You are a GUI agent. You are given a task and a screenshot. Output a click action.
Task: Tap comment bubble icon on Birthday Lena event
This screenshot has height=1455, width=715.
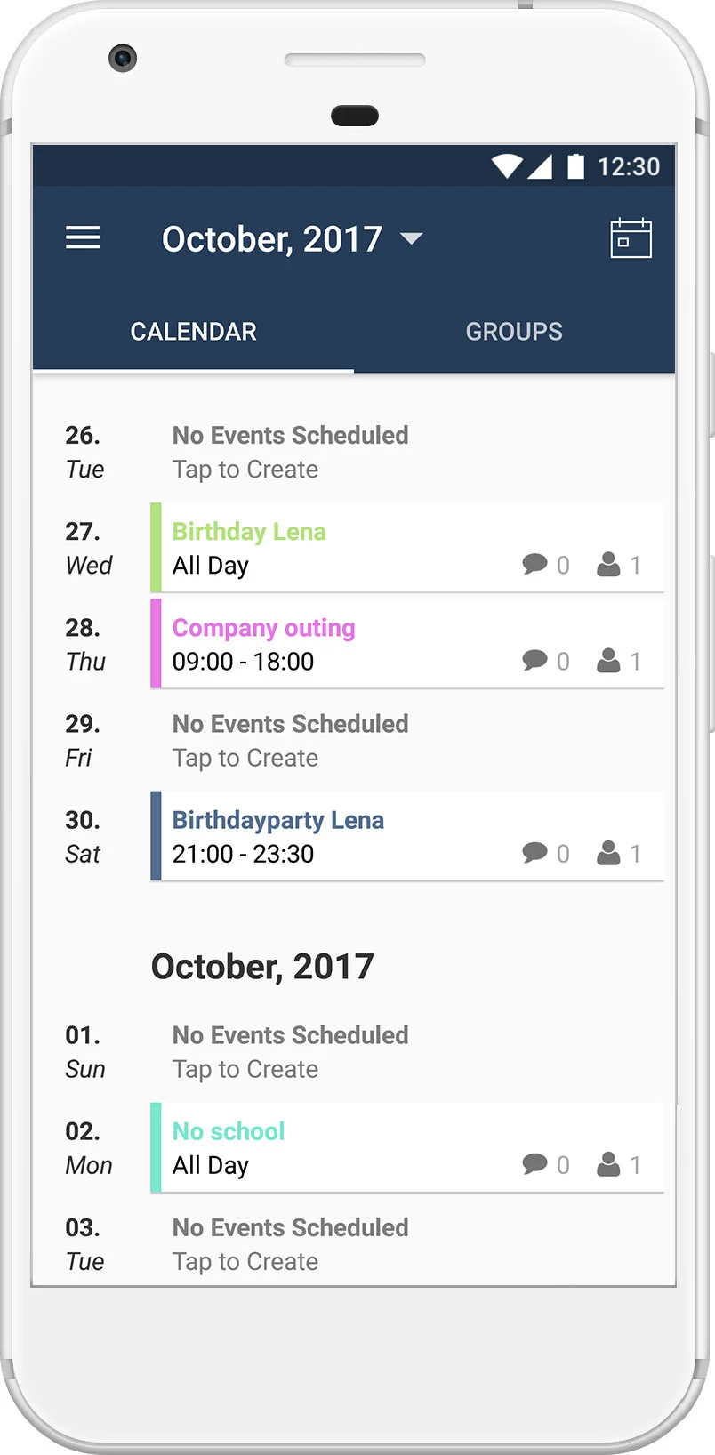(534, 565)
